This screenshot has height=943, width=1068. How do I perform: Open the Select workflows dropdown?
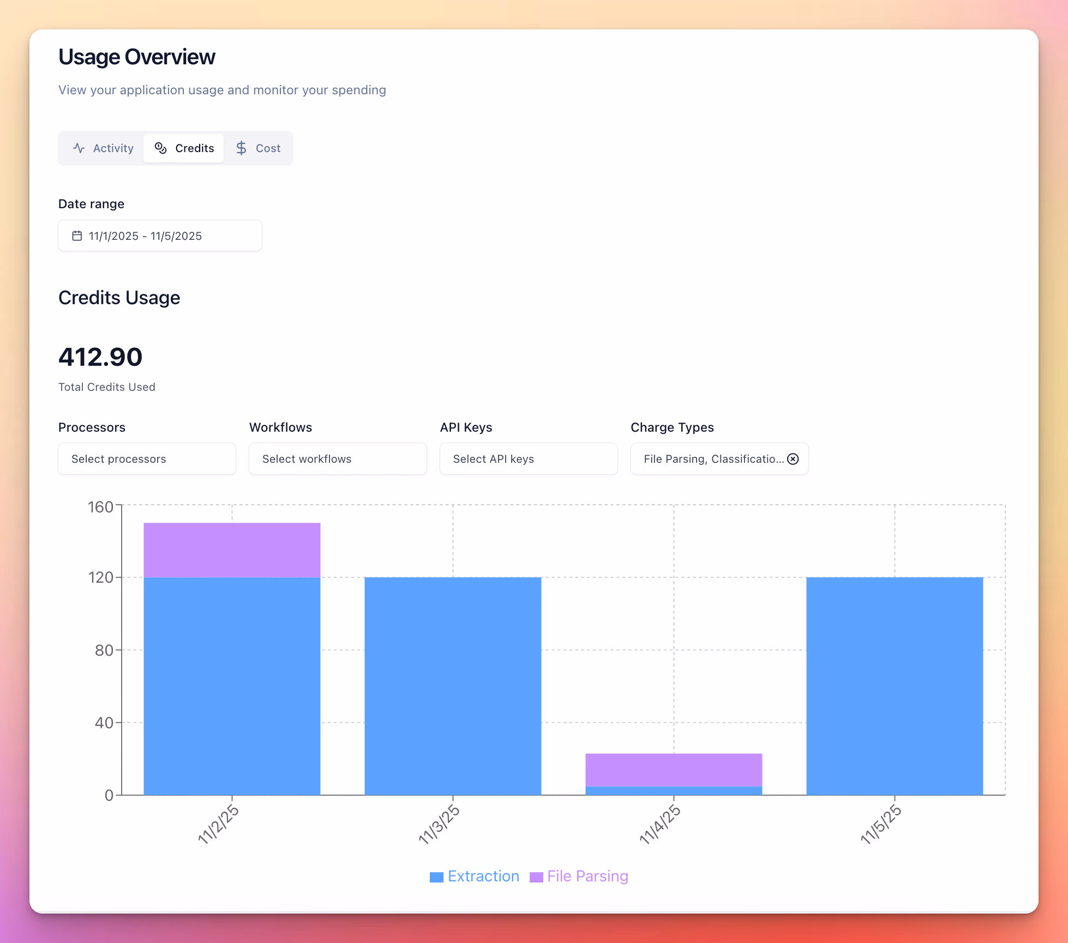coord(338,459)
